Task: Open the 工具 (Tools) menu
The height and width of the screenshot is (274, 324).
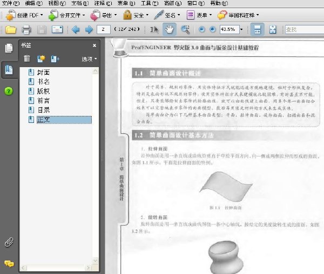Action: 150,3
